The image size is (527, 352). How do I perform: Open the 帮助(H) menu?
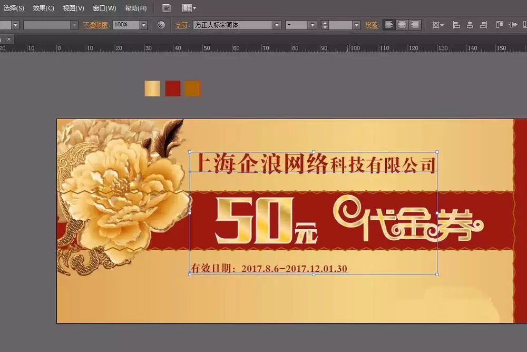(x=136, y=8)
